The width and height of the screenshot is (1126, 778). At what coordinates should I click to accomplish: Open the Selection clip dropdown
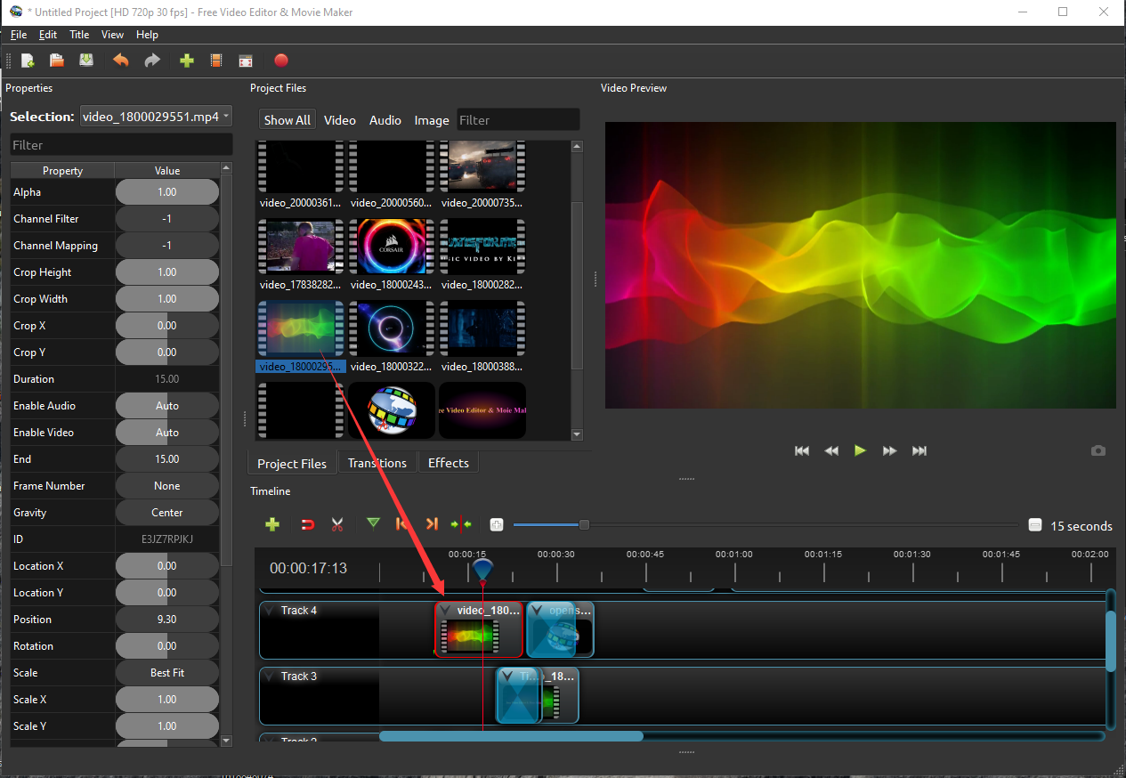156,117
